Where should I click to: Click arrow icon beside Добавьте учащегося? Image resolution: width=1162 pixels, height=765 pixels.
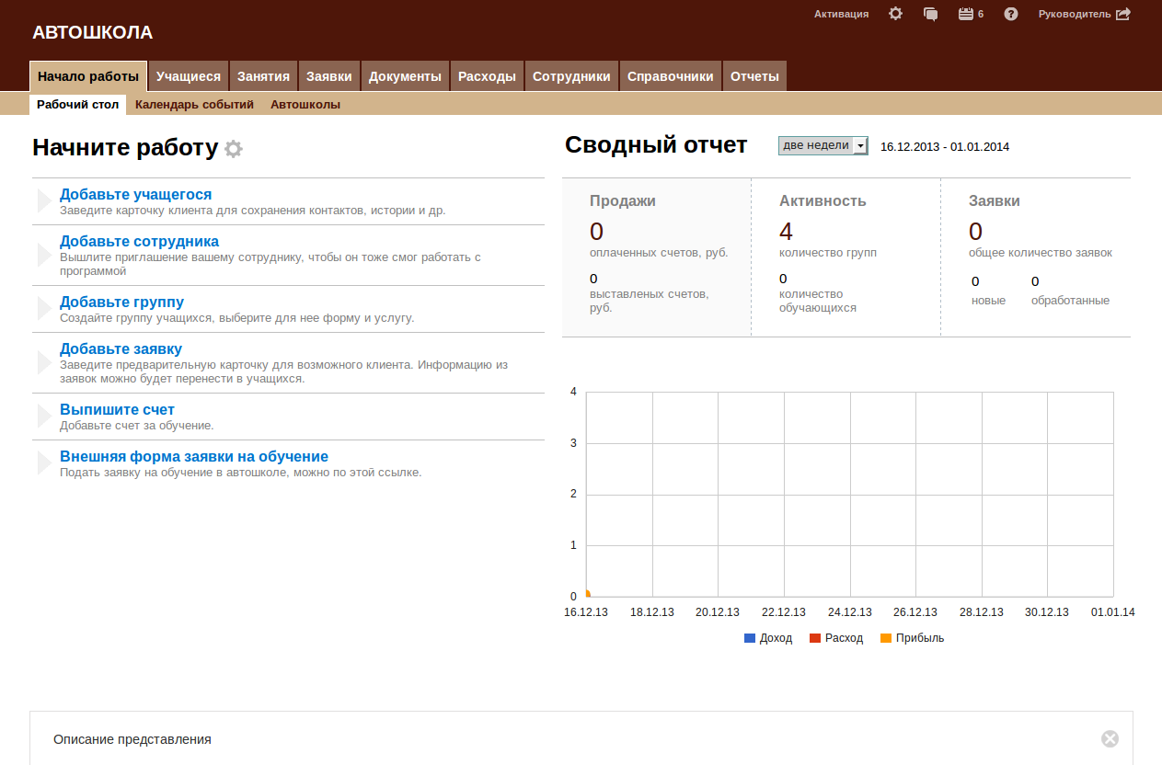point(43,201)
